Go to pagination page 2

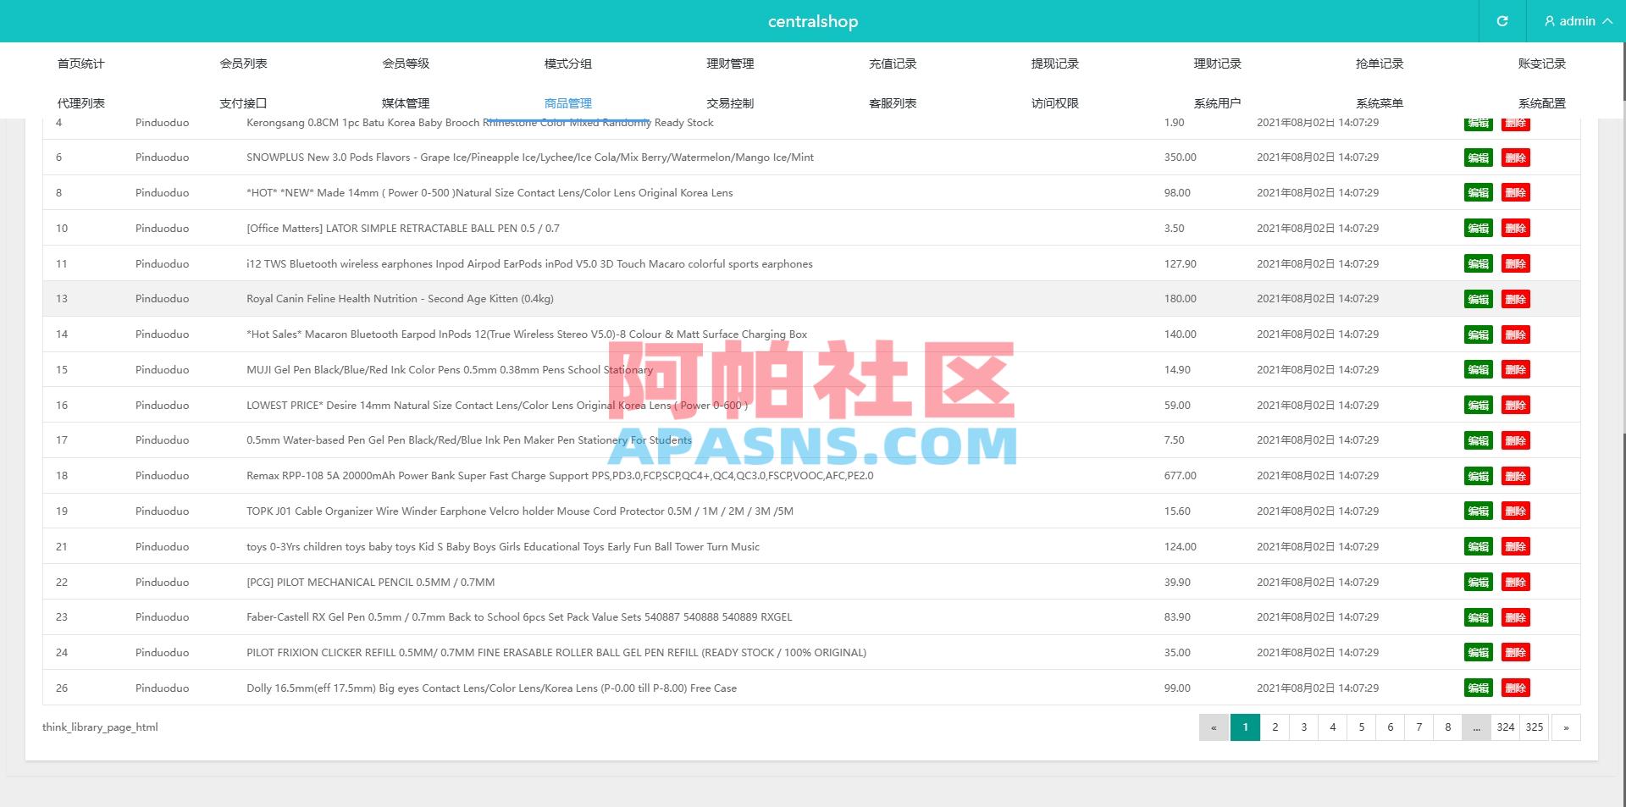click(1275, 727)
